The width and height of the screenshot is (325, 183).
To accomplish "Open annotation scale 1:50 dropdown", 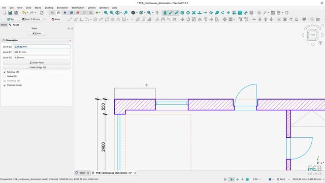I will [x=256, y=179].
